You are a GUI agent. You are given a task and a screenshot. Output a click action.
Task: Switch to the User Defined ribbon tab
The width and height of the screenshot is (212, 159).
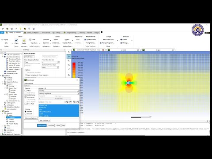coord(46,33)
